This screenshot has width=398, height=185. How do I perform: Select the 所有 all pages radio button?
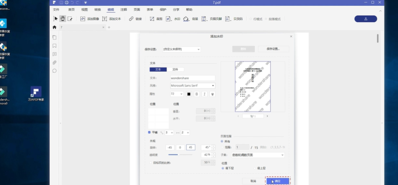pyautogui.click(x=222, y=141)
